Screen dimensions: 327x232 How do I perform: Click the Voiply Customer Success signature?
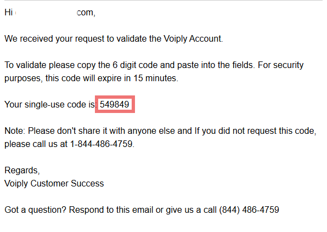tap(54, 183)
